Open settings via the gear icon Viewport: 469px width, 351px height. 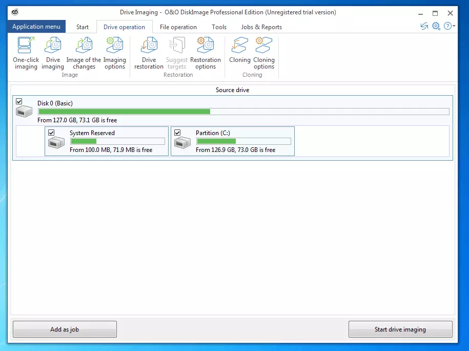point(436,26)
